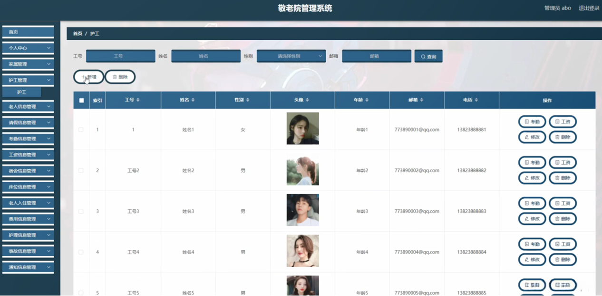Image resolution: width=602 pixels, height=296 pixels.
Task: Collapse the 护工管理 sidebar menu
Action: (x=28, y=80)
